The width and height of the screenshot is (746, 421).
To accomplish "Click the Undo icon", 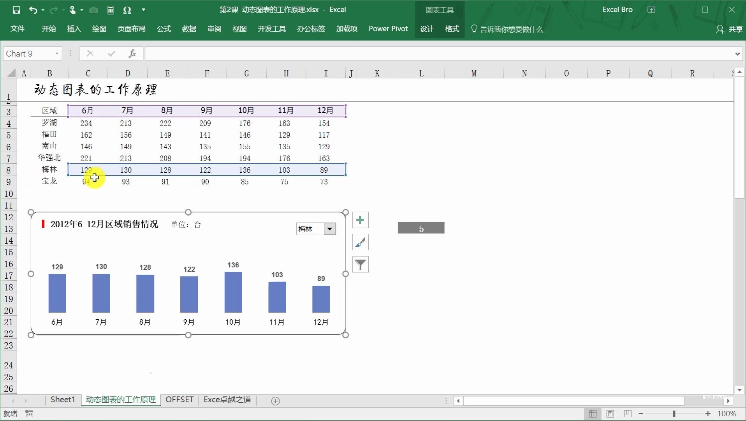I will tap(34, 10).
